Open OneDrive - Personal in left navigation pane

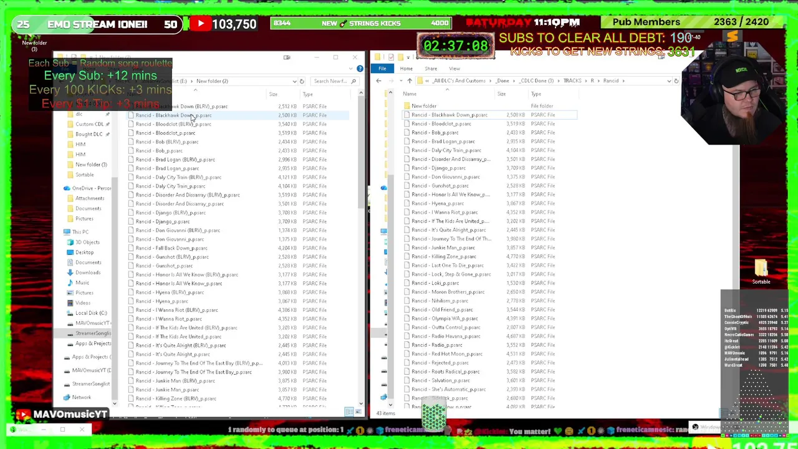coord(87,188)
